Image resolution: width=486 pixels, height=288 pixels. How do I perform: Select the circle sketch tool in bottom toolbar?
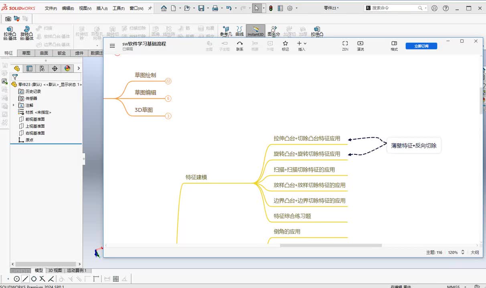16,279
